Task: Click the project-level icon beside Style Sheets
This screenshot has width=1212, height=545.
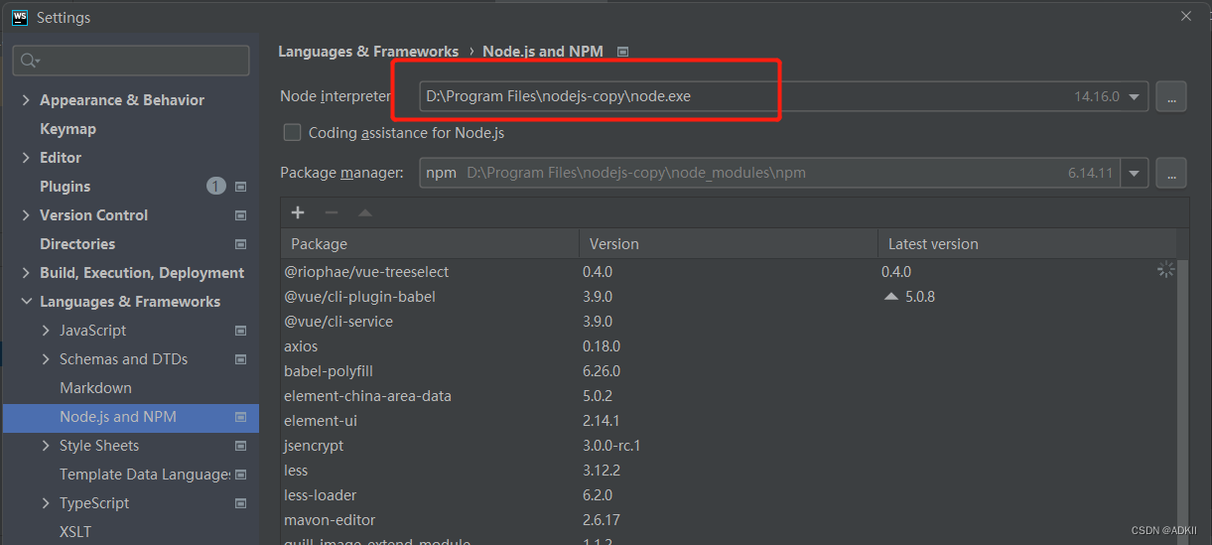Action: [240, 446]
